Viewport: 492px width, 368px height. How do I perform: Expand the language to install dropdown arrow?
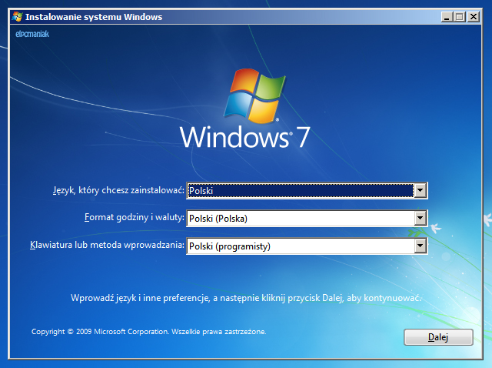(420, 190)
